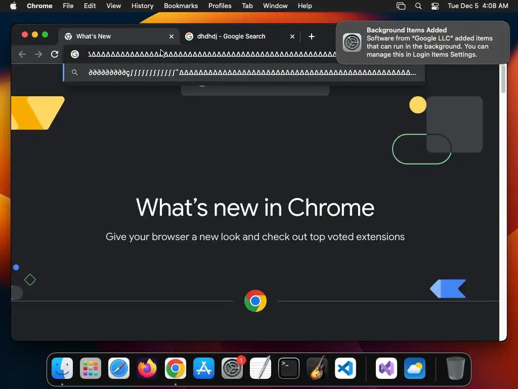The width and height of the screenshot is (518, 389).
Task: Select the autocomplete search suggestion row
Action: tap(244, 72)
